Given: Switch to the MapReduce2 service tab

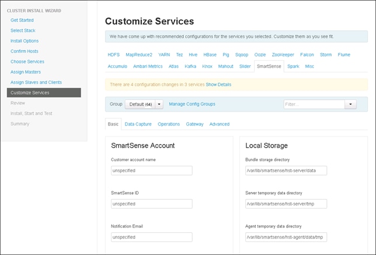Looking at the screenshot, I should click(x=139, y=55).
